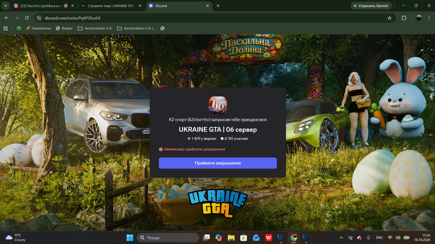Viewport: 435px width, 244px height.
Task: Open a new browser tab
Action: pos(218,6)
